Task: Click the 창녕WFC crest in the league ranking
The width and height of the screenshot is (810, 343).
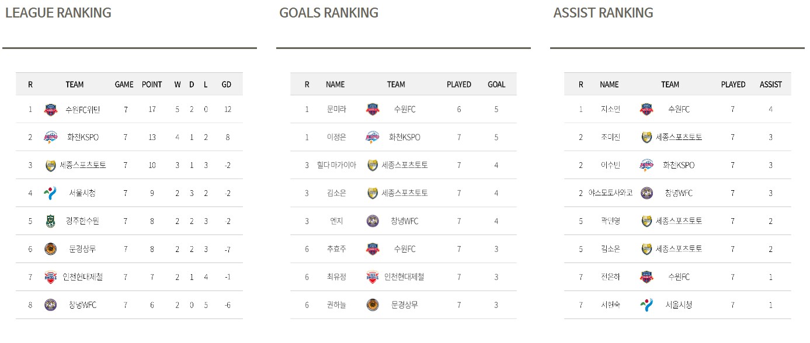Action: click(x=51, y=305)
